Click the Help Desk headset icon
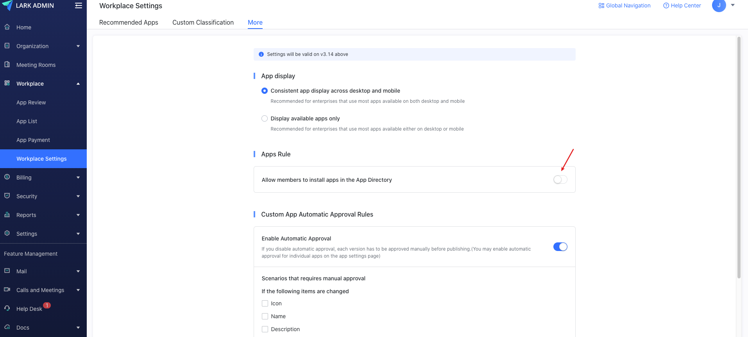Viewport: 748px width, 337px height. pyautogui.click(x=7, y=308)
